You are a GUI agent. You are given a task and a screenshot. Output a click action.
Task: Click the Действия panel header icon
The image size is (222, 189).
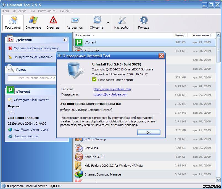point(10,39)
